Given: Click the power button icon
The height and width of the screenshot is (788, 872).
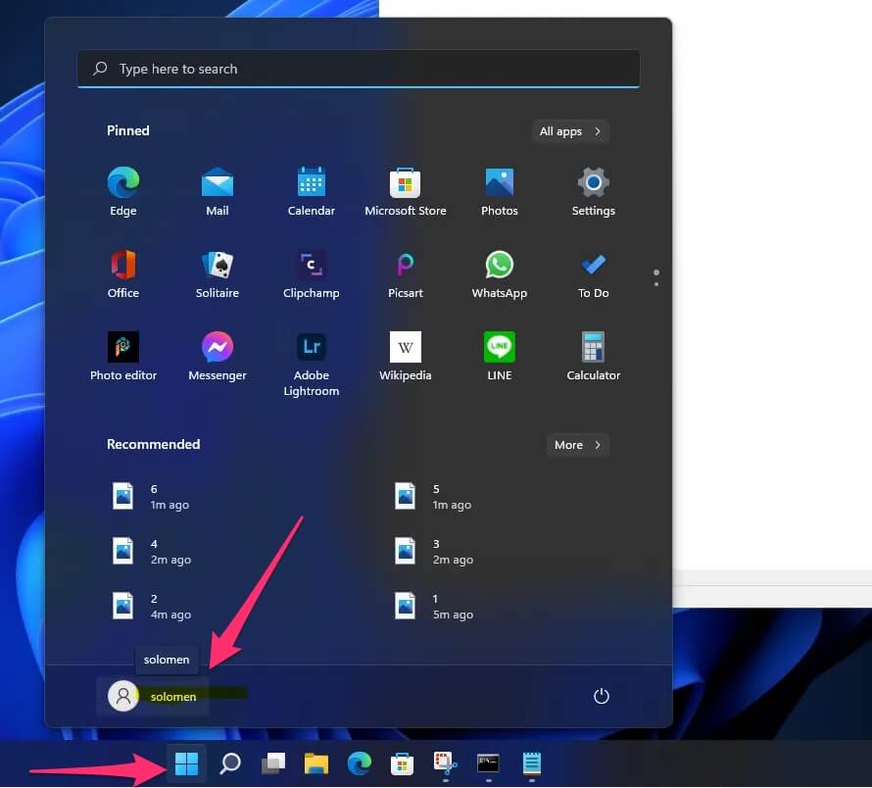Looking at the screenshot, I should click(x=602, y=696).
